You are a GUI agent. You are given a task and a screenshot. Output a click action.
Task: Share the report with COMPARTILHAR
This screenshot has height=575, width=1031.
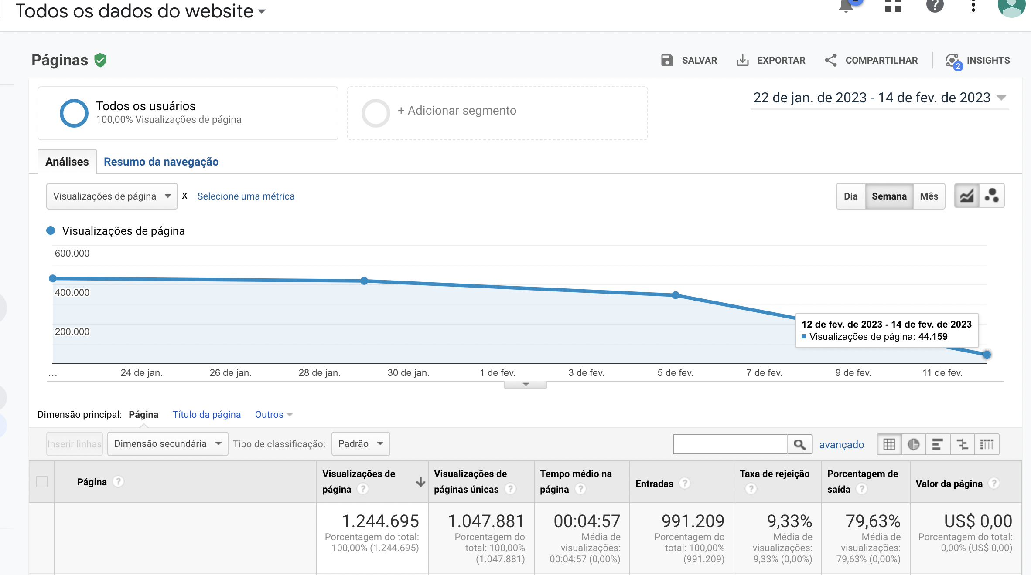coord(871,60)
